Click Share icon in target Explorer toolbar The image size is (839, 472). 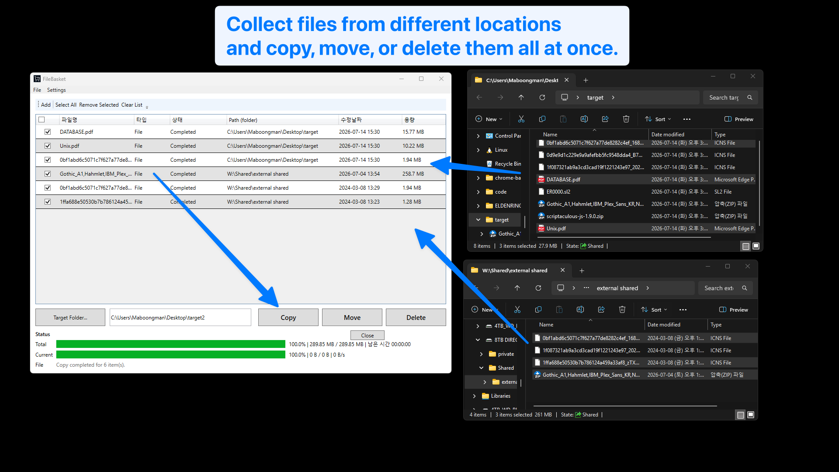pyautogui.click(x=605, y=119)
